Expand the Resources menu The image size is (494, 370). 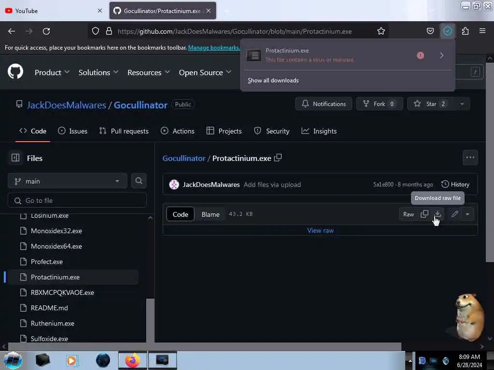149,72
